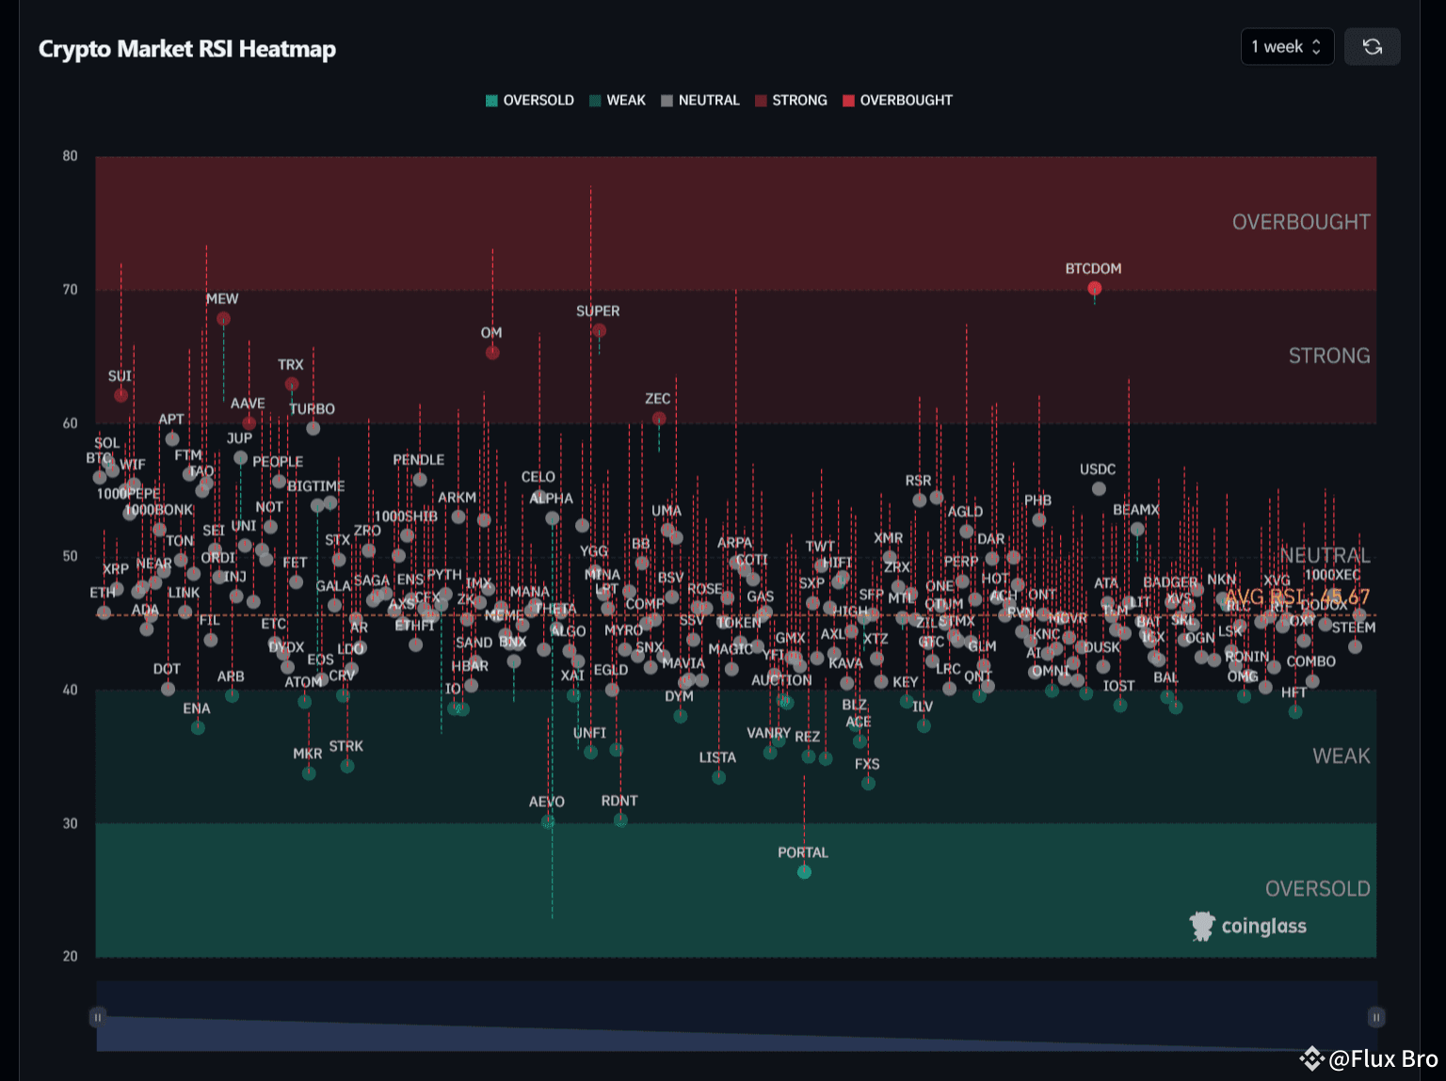
Task: Click the OVERBOUGHT legend color square
Action: point(848,100)
